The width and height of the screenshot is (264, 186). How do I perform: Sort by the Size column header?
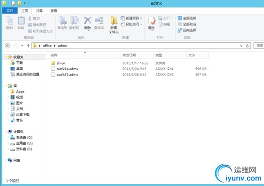pos(197,55)
